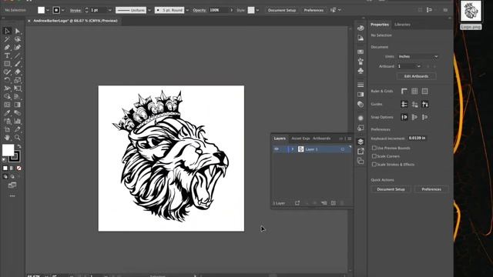Viewport: 493px width, 277px height.
Task: Choose the Blend tool
Action: click(x=17, y=113)
